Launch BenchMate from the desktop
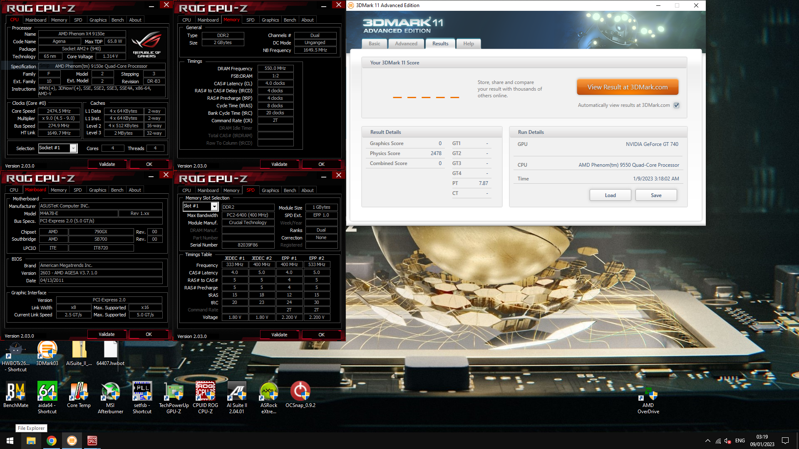 16,395
